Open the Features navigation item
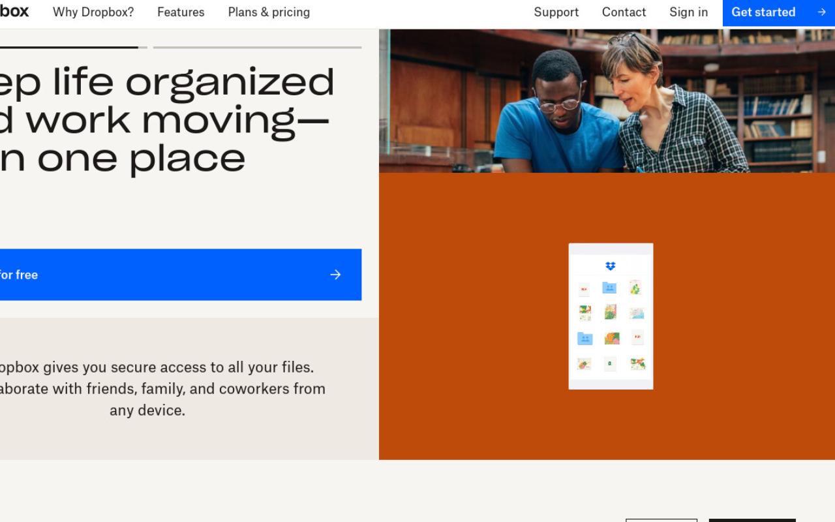835x522 pixels. (x=181, y=12)
